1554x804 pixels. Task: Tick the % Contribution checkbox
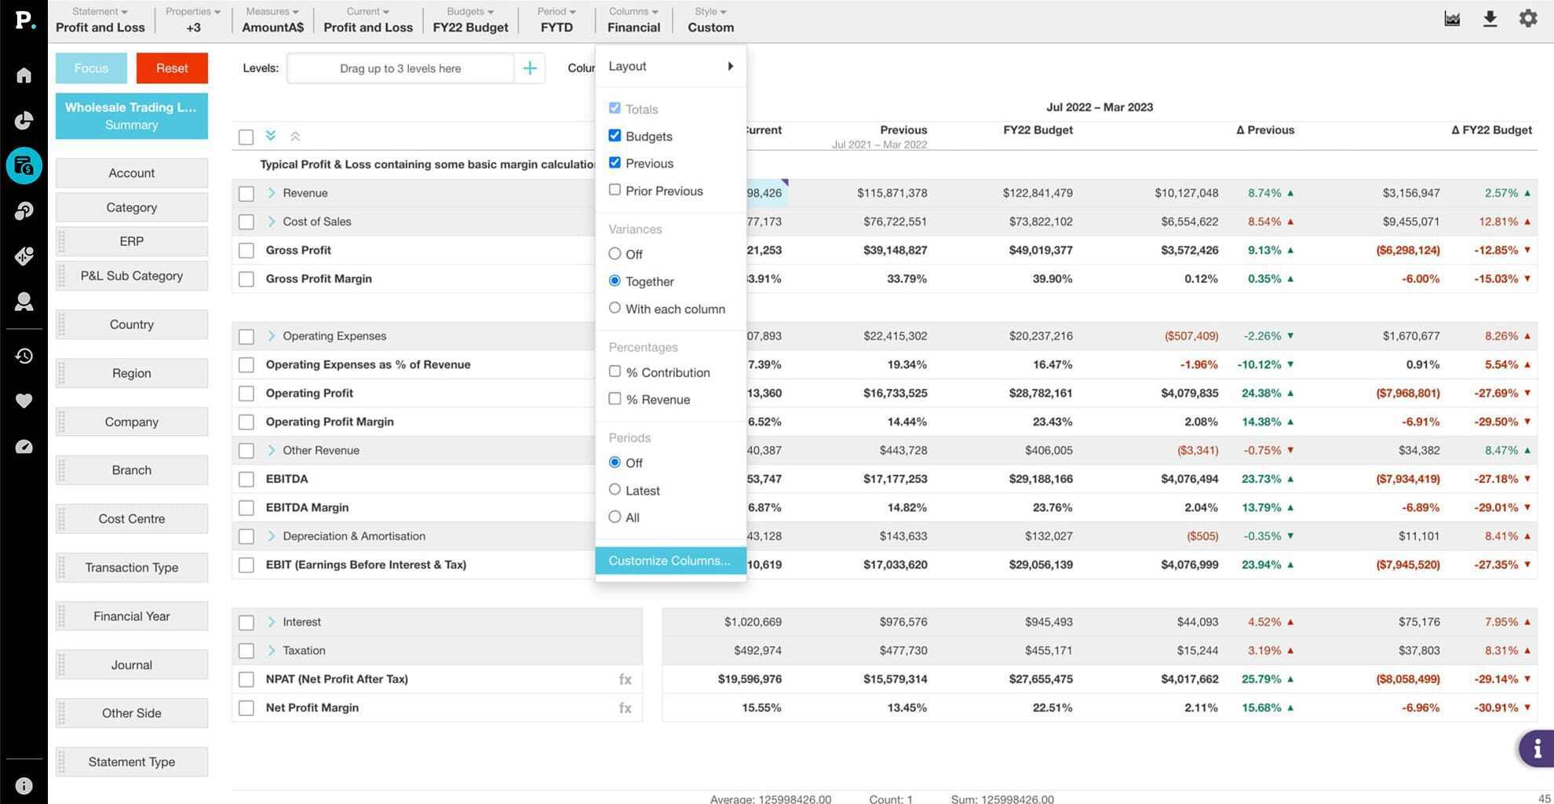coord(615,371)
